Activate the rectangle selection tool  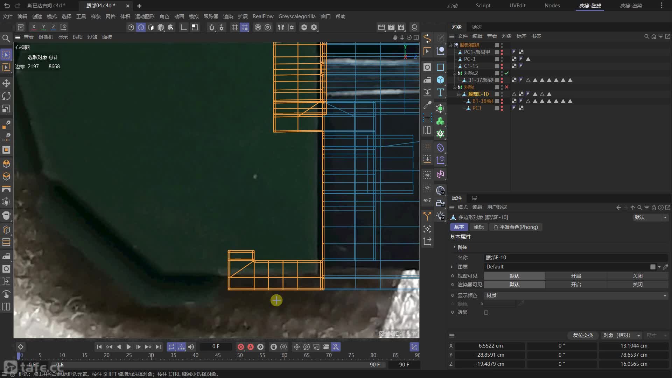[x=6, y=55]
